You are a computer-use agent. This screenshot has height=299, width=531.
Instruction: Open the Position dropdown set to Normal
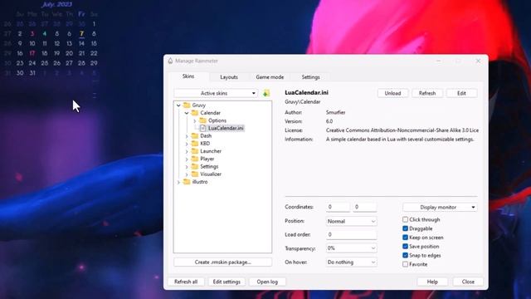351,221
